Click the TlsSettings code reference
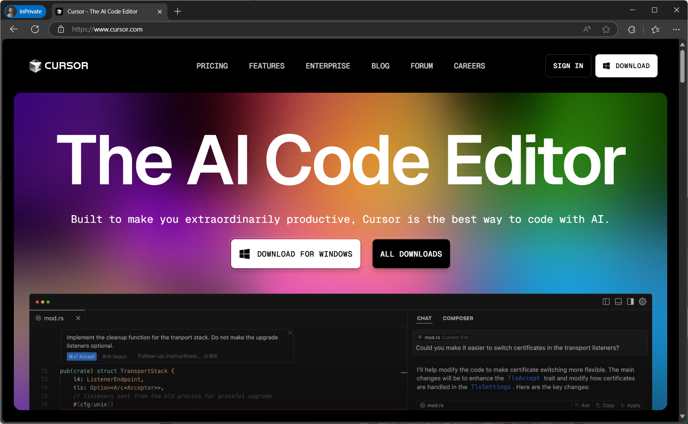 pyautogui.click(x=491, y=387)
